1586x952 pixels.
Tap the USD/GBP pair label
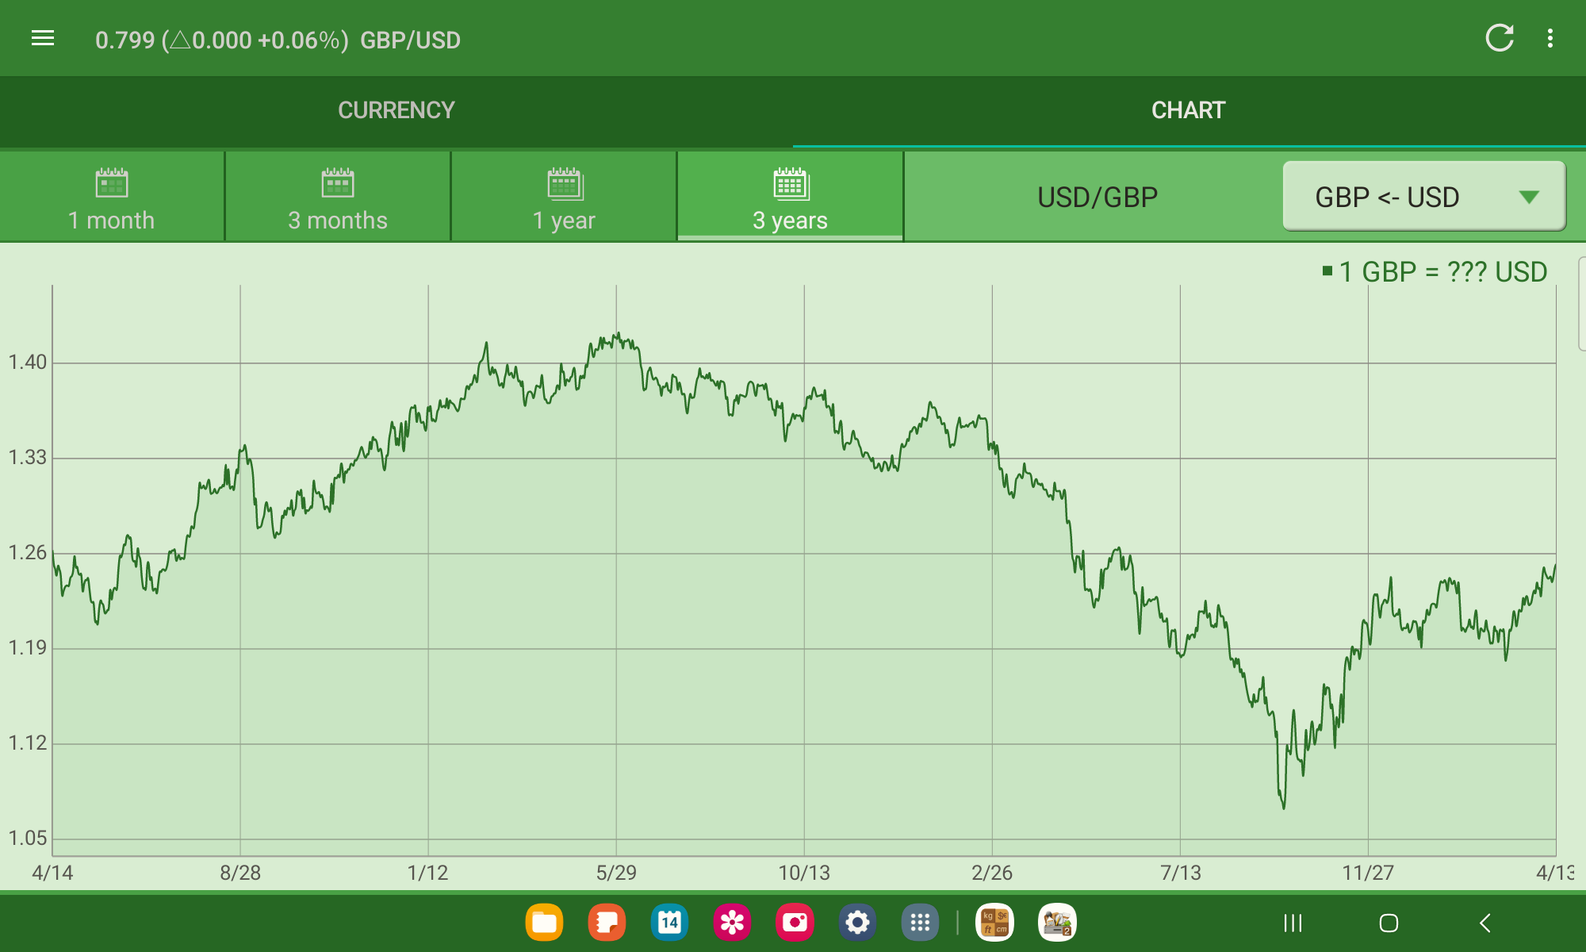tap(1098, 197)
